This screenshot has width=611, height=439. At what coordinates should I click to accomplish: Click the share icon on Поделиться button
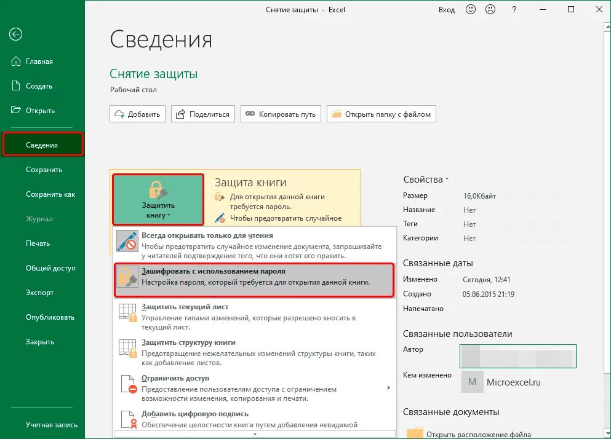pyautogui.click(x=180, y=114)
